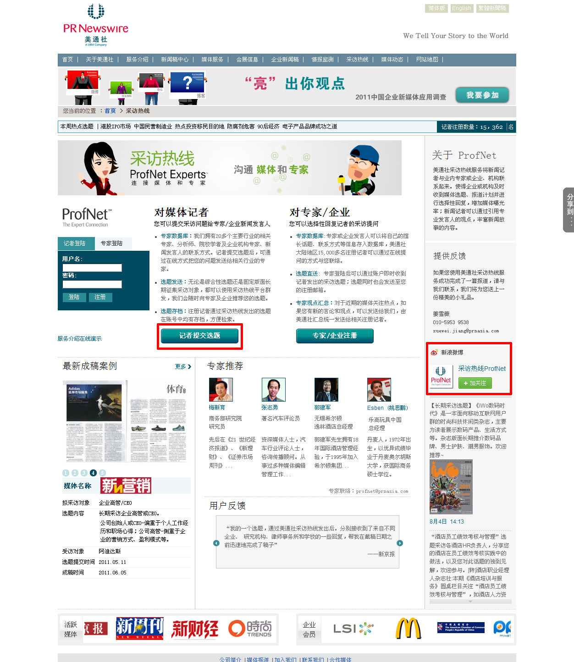Click the McDonald's logo in corporate members
This screenshot has width=574, height=662.
pyautogui.click(x=408, y=629)
